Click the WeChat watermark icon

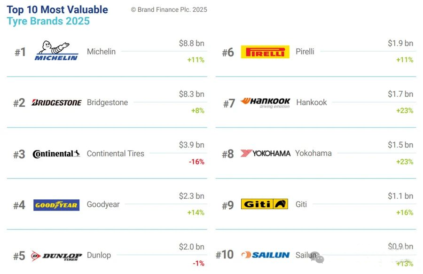point(317,258)
